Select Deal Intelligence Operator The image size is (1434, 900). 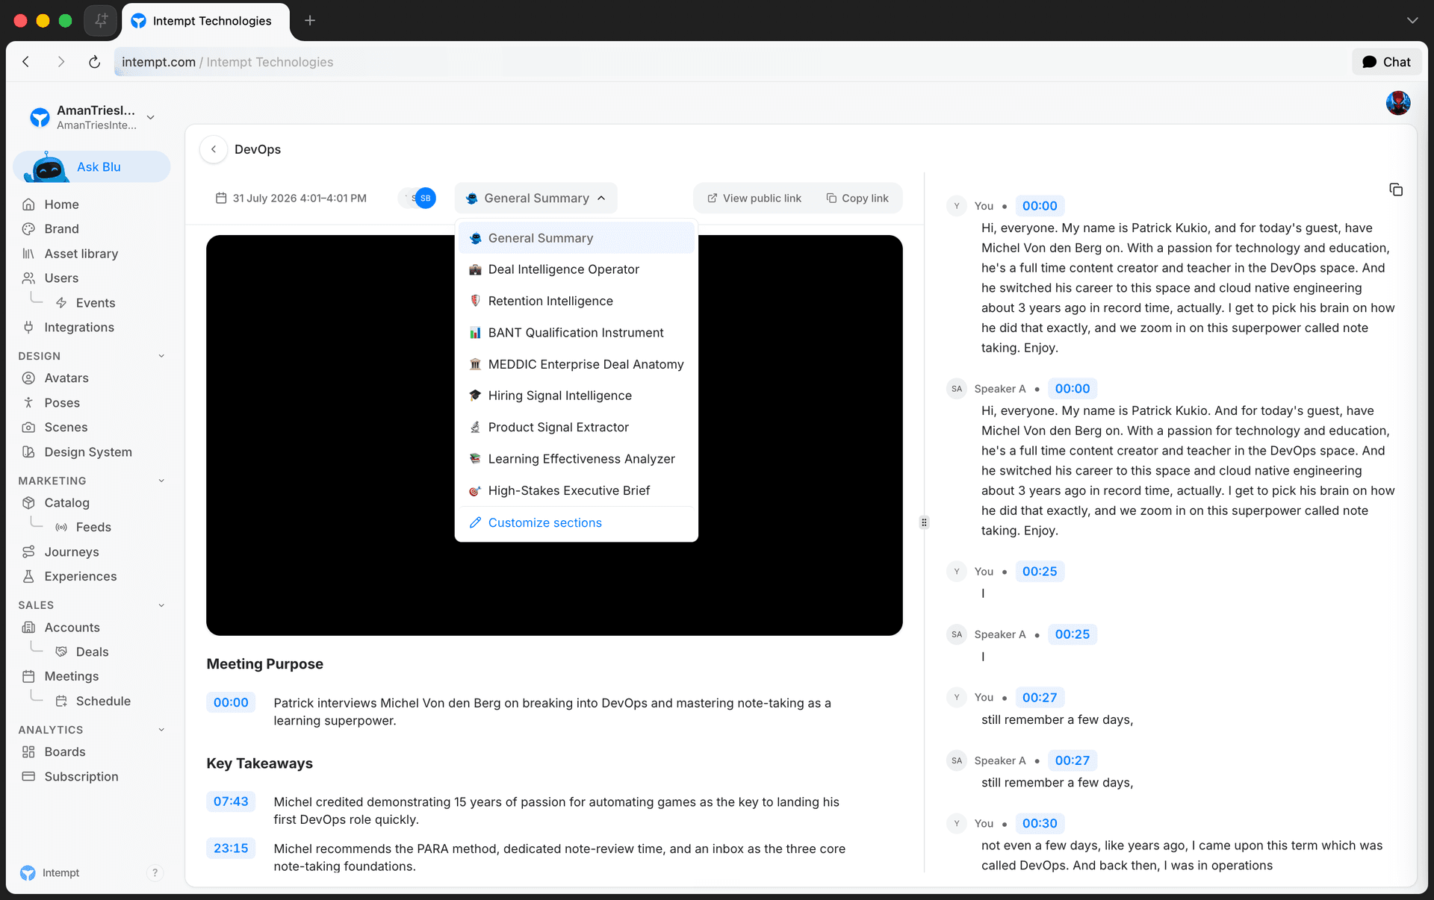pos(576,269)
